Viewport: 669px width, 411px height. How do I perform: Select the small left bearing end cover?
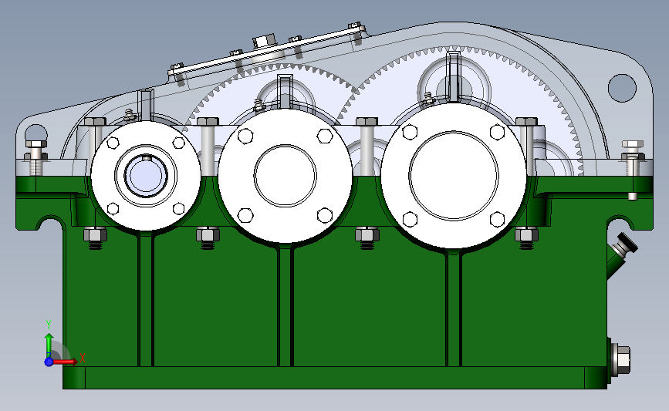[146, 176]
